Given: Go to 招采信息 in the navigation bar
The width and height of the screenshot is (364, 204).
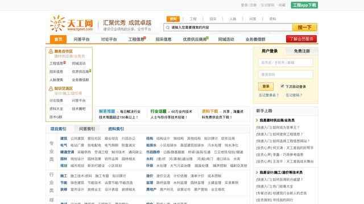Looking at the screenshot, I should (163, 40).
